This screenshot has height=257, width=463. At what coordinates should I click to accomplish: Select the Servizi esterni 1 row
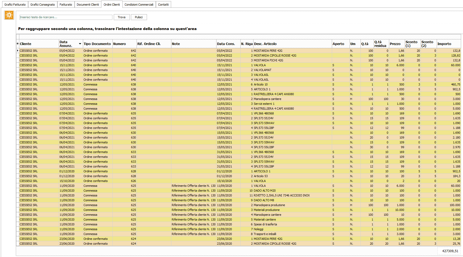tap(238, 104)
